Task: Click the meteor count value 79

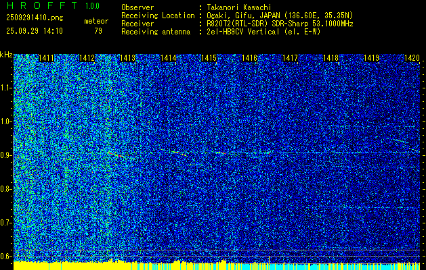Action: pyautogui.click(x=98, y=31)
